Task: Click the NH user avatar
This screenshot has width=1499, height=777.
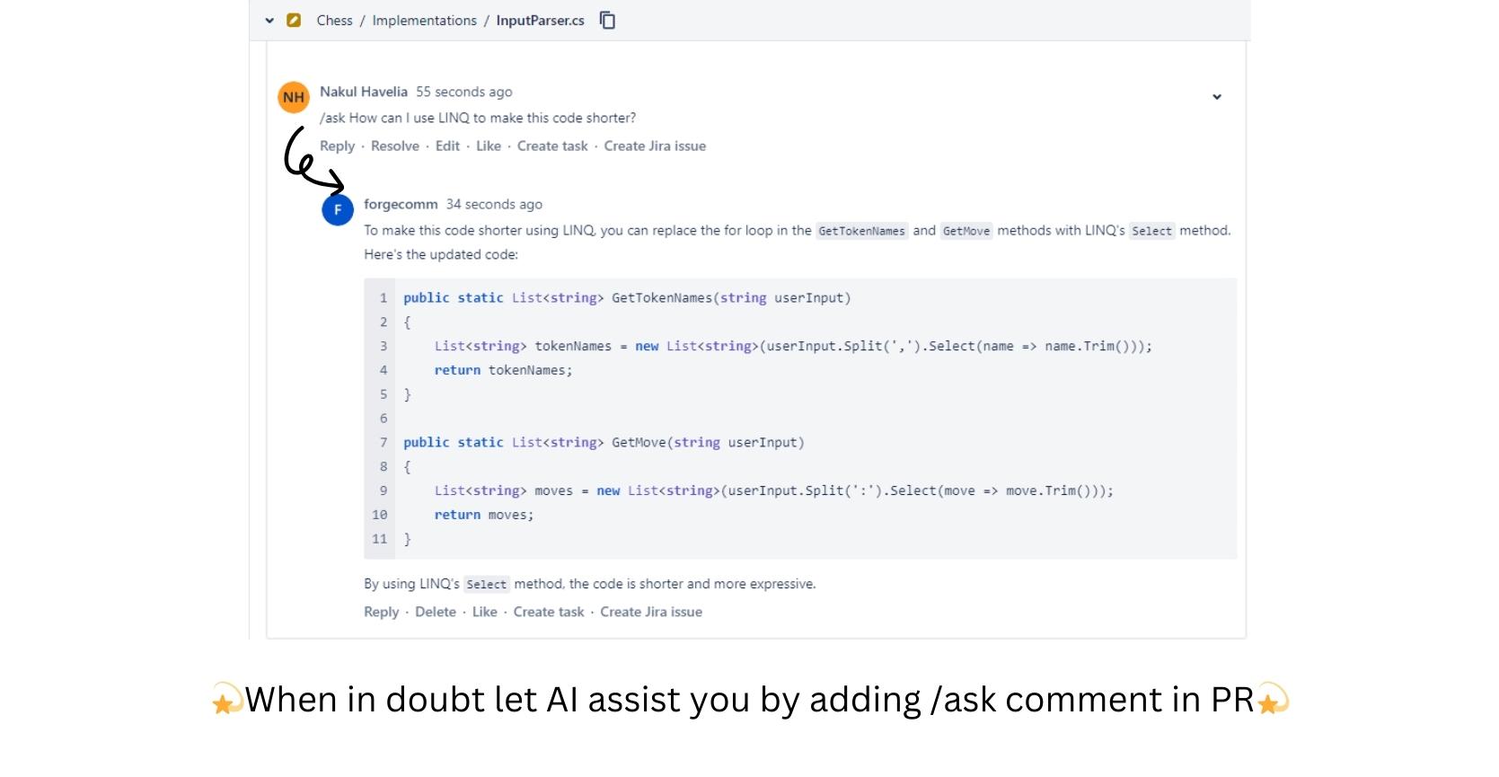Action: tap(294, 97)
